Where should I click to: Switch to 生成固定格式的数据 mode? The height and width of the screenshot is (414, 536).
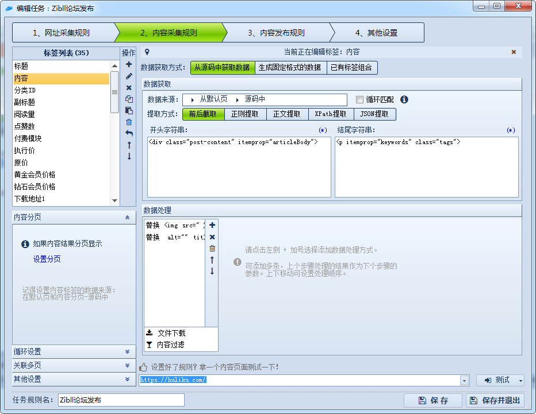point(290,67)
